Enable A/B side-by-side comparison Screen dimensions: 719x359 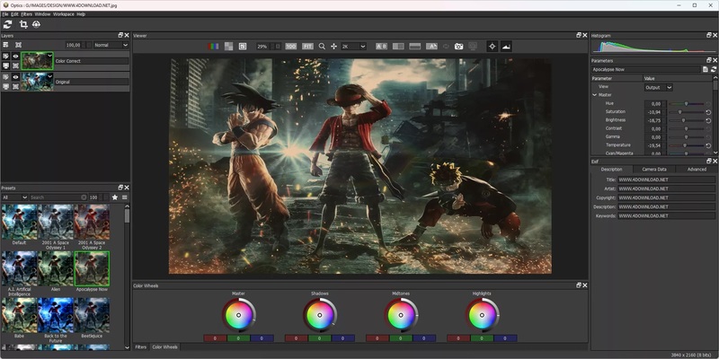381,47
